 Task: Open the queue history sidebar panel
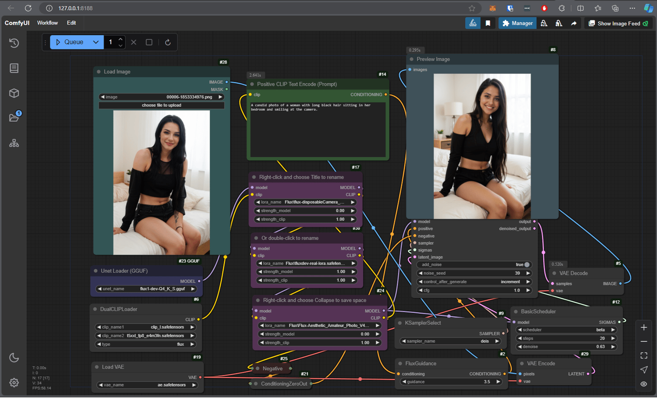[x=14, y=43]
